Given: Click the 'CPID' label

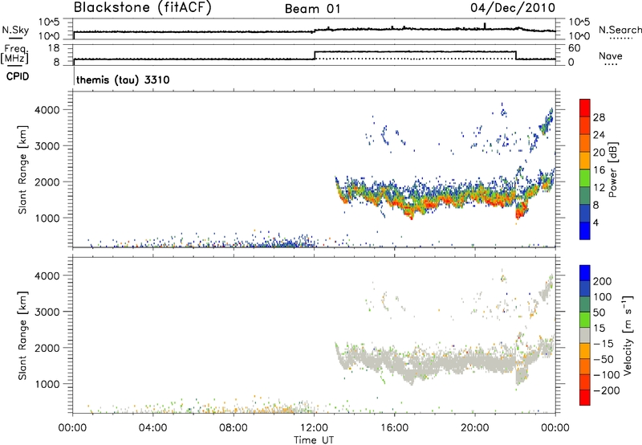Looking at the screenshot, I should click(18, 76).
